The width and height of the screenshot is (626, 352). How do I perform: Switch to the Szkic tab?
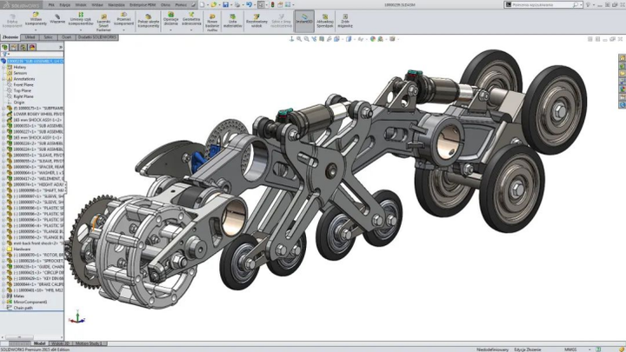pos(49,37)
